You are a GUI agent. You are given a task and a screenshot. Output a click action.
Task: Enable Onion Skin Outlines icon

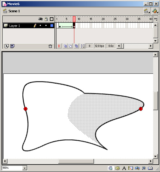pyautogui.click(x=70, y=46)
